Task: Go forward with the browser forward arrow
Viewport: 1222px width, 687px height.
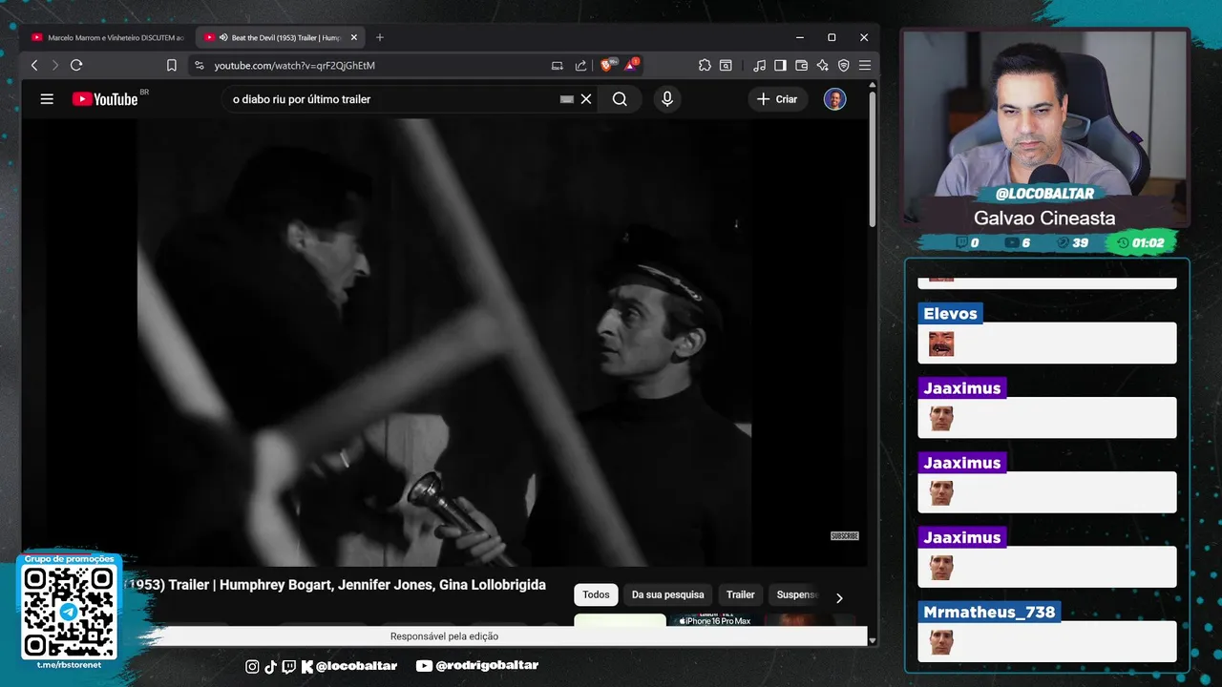Action: tap(54, 65)
